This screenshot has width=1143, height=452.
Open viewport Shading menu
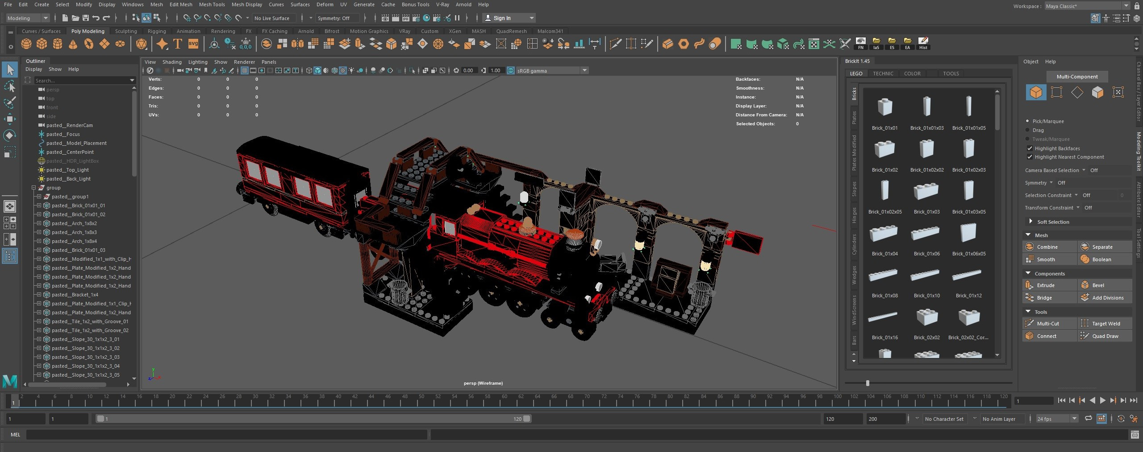172,62
